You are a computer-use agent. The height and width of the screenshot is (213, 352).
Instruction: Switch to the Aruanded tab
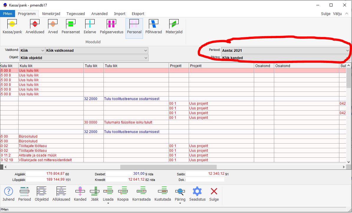(99, 14)
